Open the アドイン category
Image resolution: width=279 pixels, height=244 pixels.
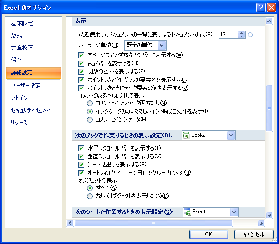coord(34,98)
